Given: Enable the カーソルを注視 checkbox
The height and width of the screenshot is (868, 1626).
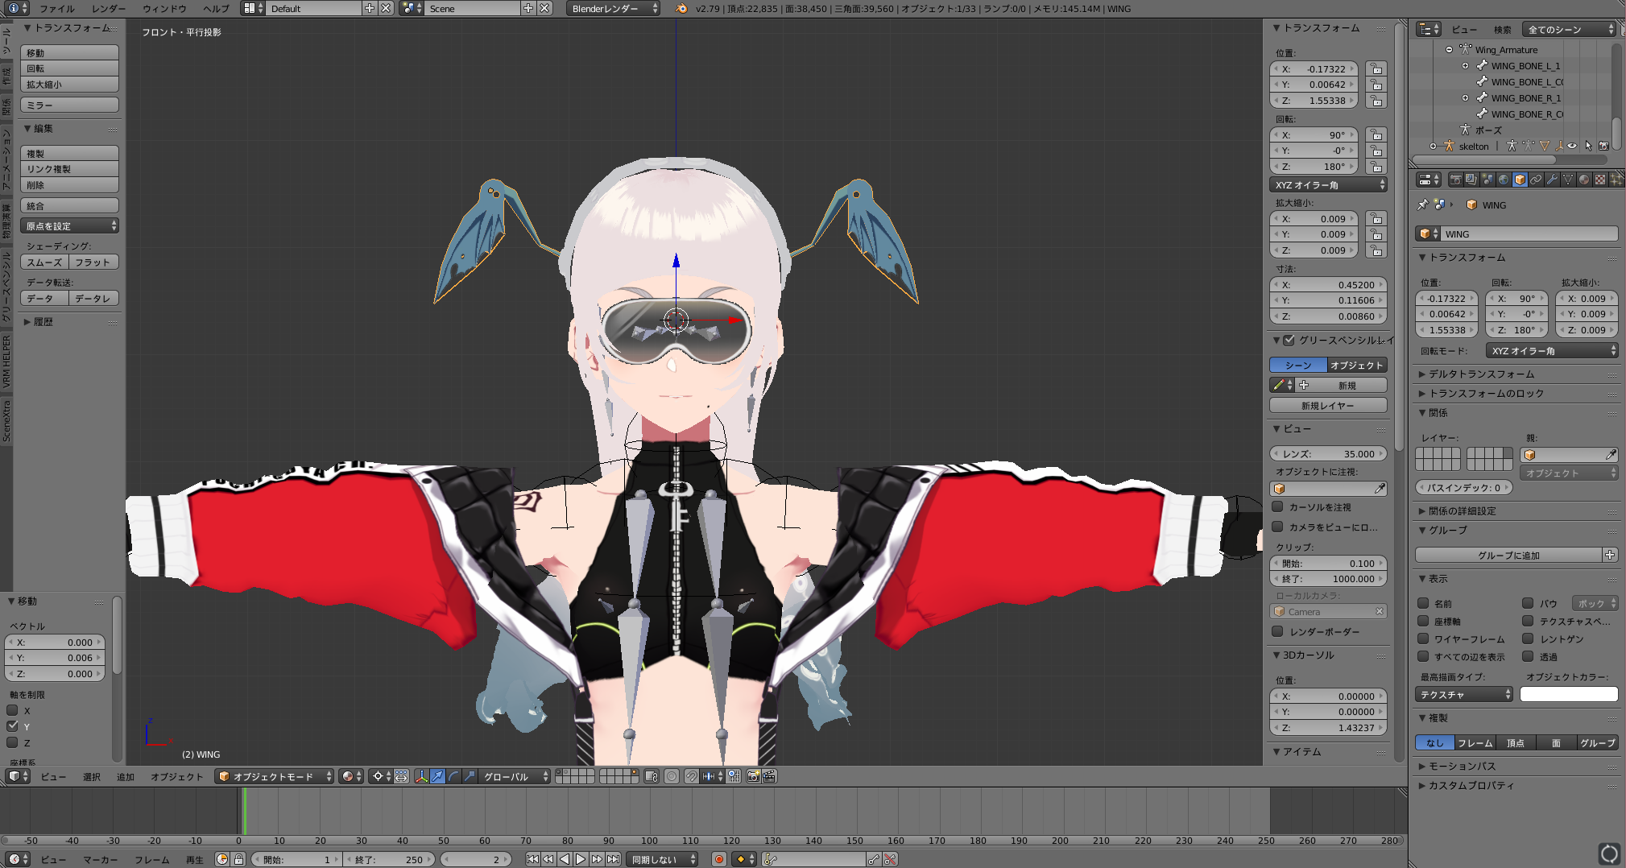Looking at the screenshot, I should coord(1277,506).
